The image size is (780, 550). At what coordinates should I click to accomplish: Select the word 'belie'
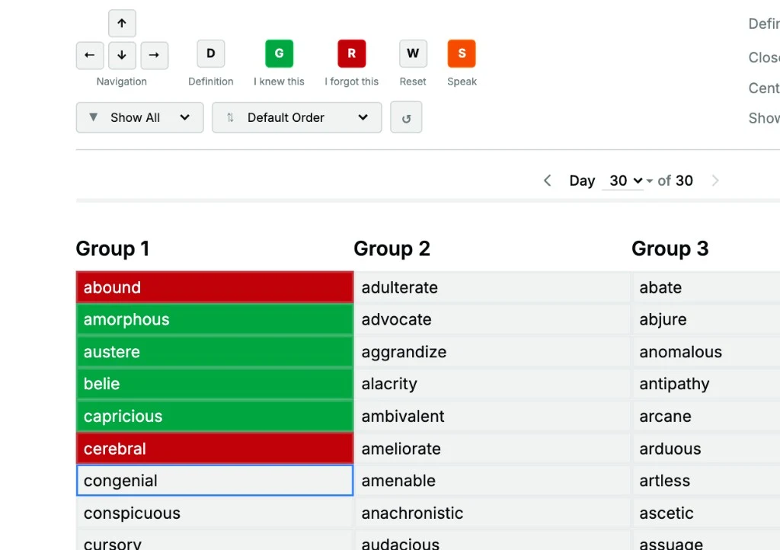215,384
